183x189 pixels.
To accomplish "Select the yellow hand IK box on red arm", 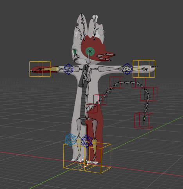I will click(40, 69).
